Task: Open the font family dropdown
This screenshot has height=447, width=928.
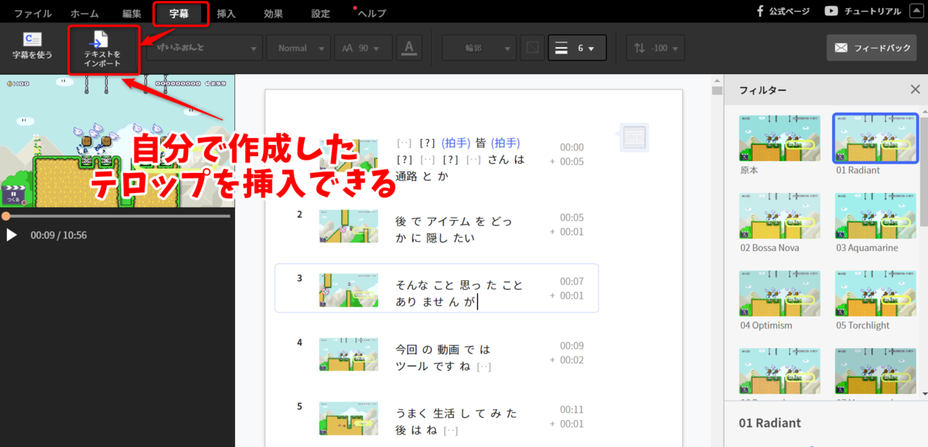Action: click(x=206, y=48)
